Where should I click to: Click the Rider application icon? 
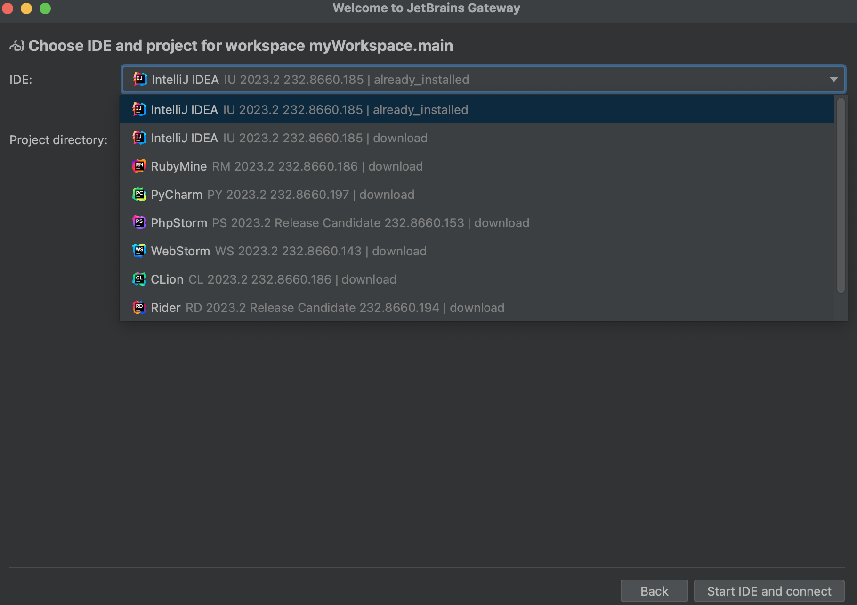pyautogui.click(x=139, y=307)
